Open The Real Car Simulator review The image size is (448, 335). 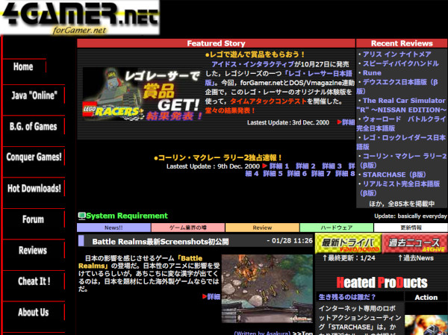point(402,105)
